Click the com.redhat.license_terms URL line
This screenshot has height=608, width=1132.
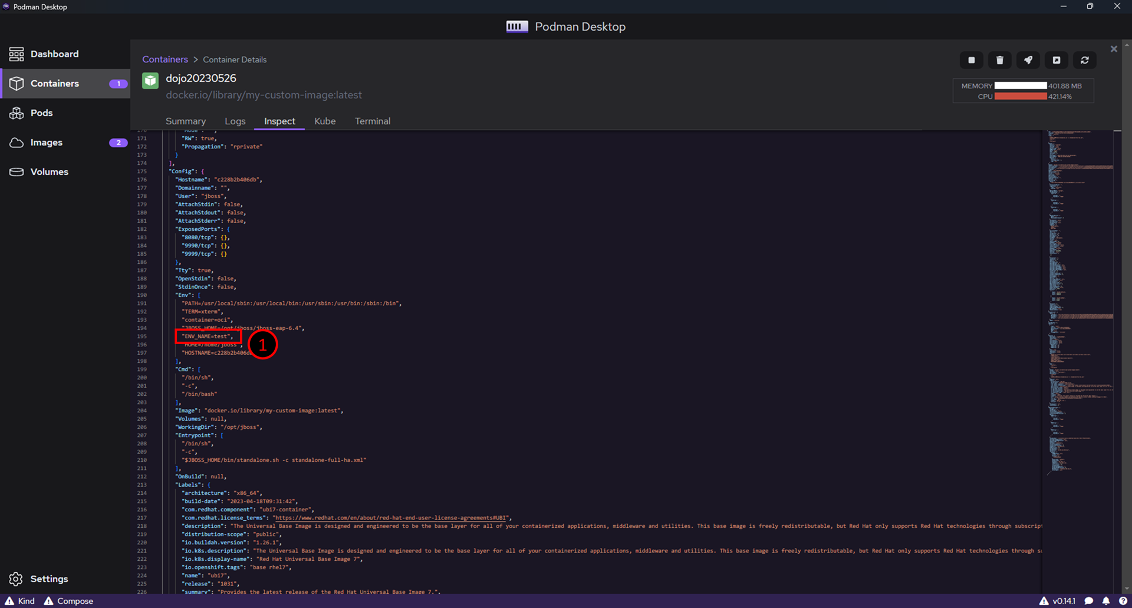(347, 518)
